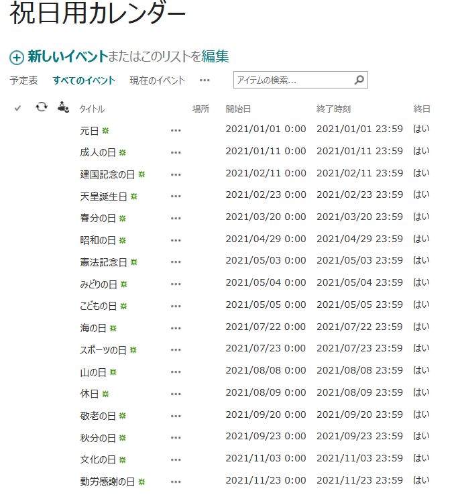
Task: Open the 秋分の日 event
Action: click(x=98, y=439)
